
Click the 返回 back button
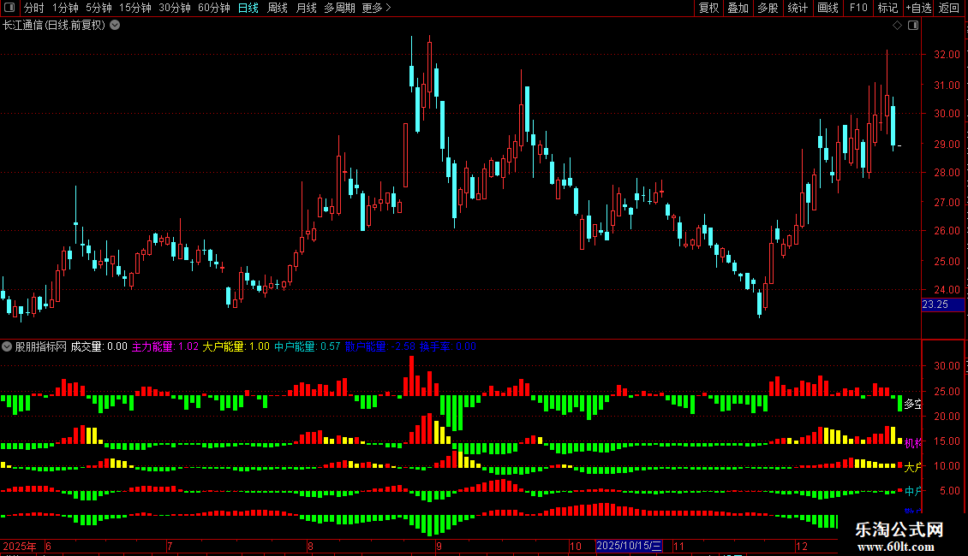point(949,8)
